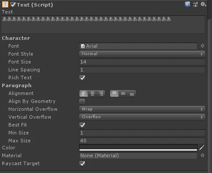Screen dimensions: 212x173
Task: Click the Max Size label
Action: (x=19, y=141)
